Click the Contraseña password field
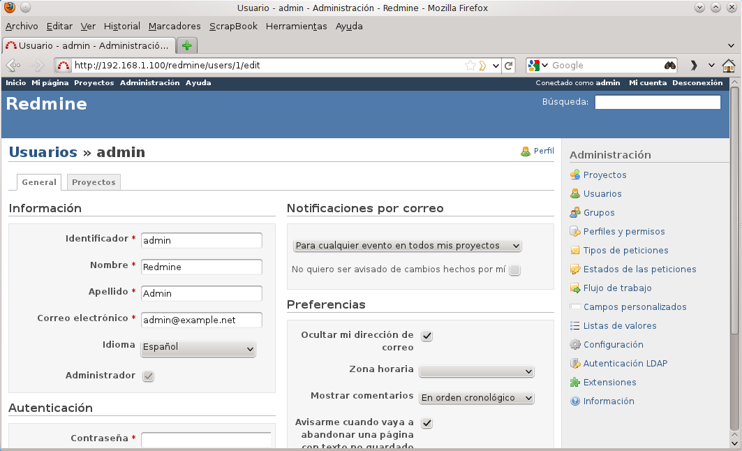Screen dimensions: 742x451 pyautogui.click(x=207, y=440)
